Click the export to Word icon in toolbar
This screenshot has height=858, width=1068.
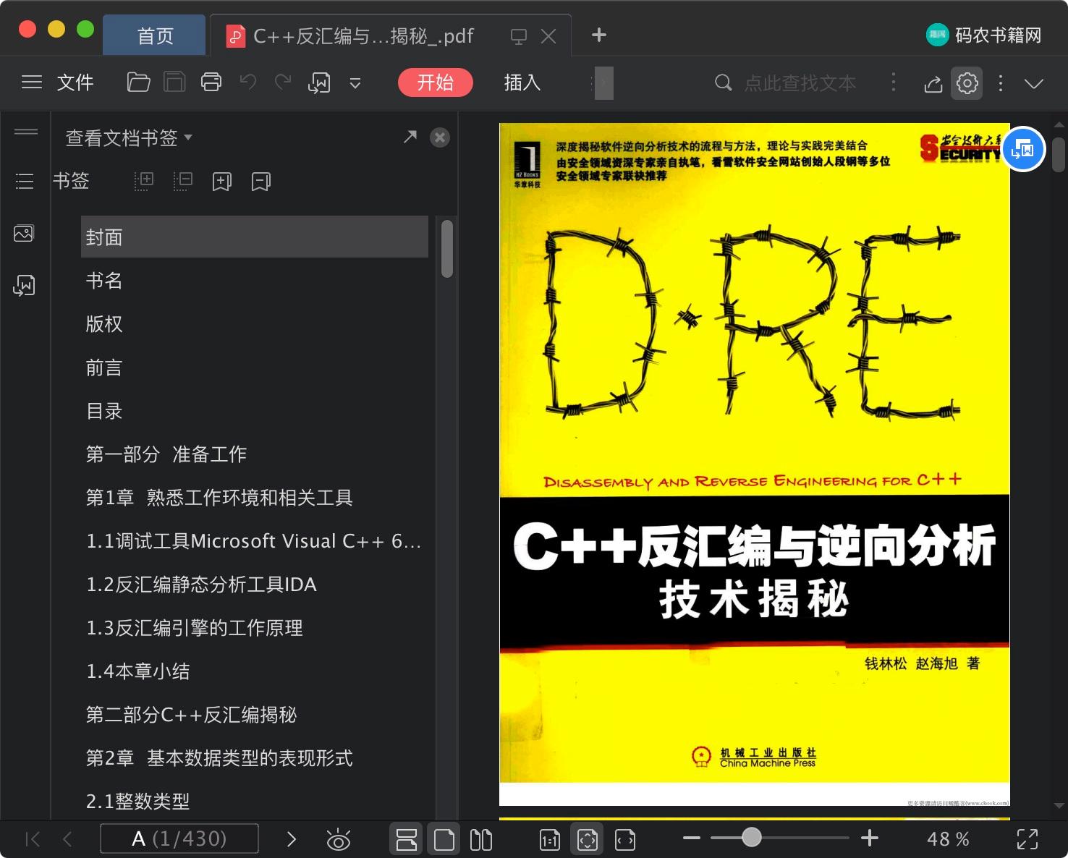click(x=319, y=83)
